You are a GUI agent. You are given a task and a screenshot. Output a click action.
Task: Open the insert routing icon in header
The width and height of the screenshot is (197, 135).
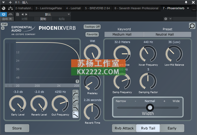point(10,8)
